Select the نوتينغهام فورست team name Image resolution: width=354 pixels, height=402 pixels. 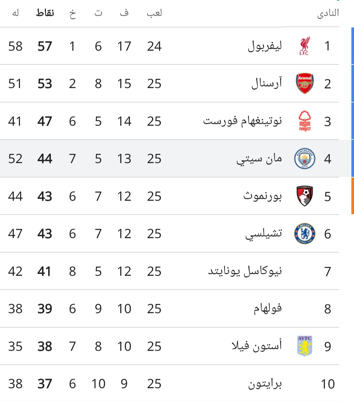243,121
